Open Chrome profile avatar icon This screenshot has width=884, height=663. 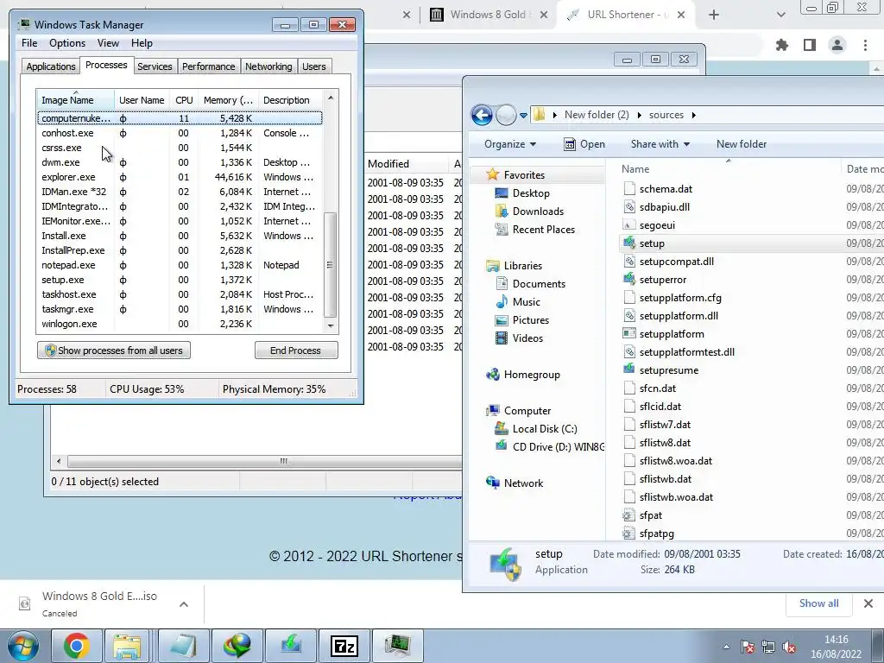point(837,45)
